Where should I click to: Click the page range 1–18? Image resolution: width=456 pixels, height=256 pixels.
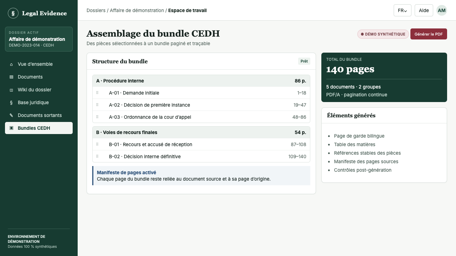pyautogui.click(x=302, y=93)
